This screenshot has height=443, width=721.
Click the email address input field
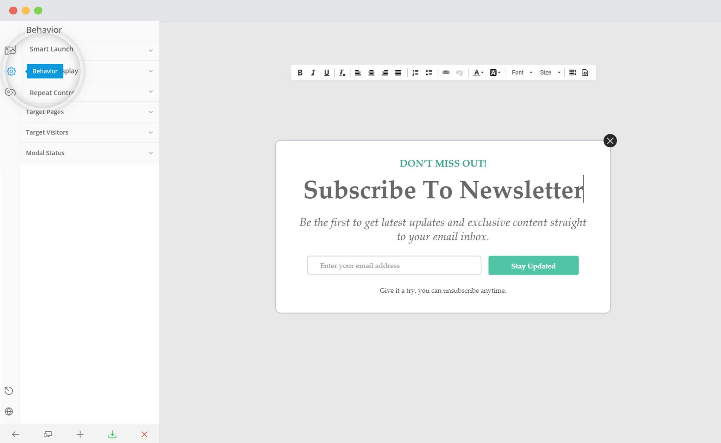coord(394,265)
